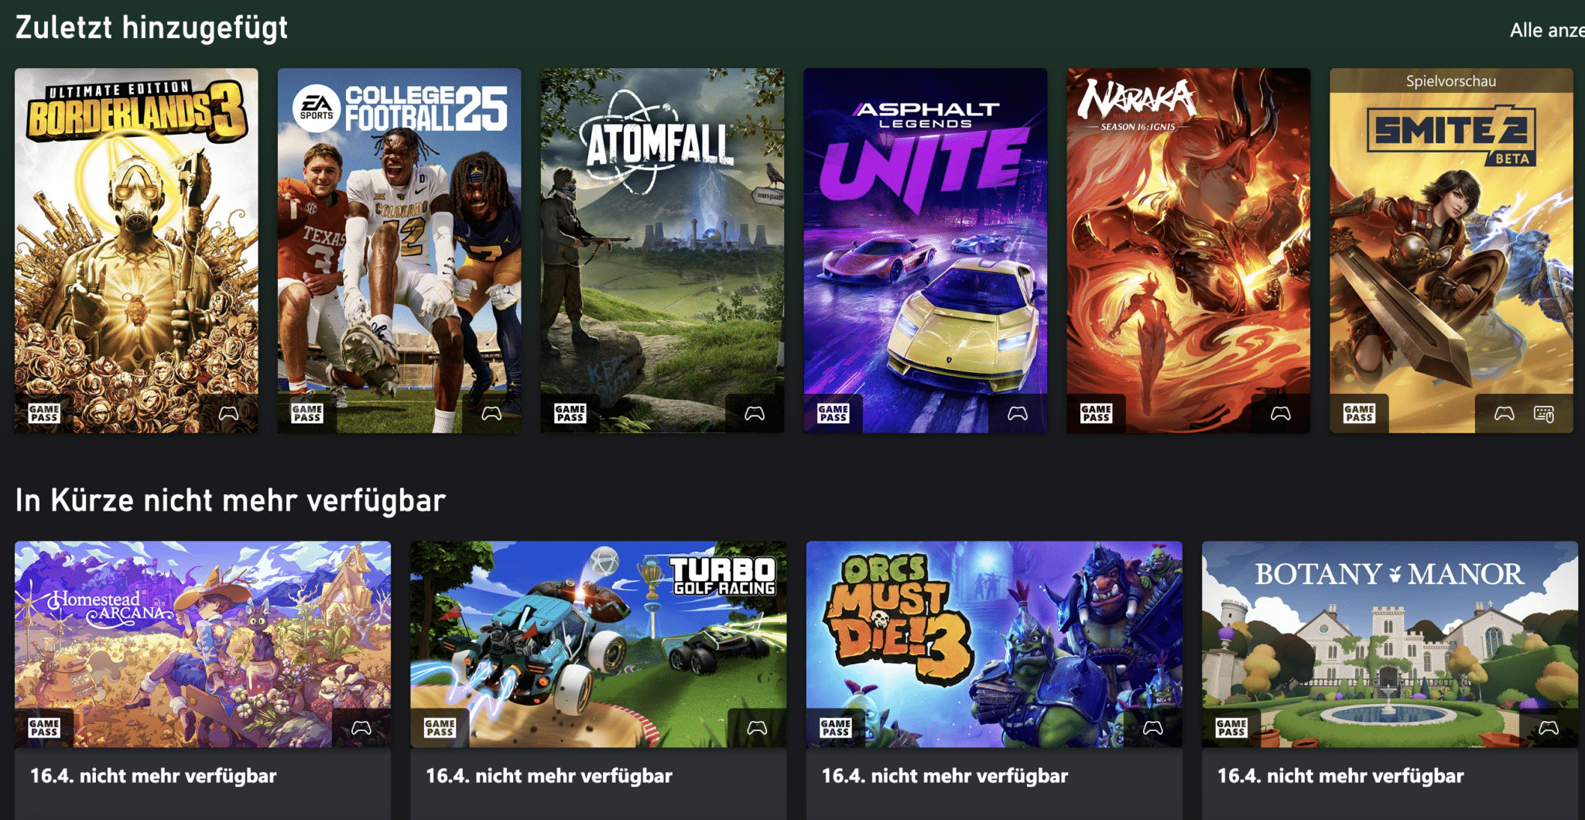Open the Alle anzeigen link for recently added
Image resolution: width=1585 pixels, height=820 pixels.
[x=1547, y=30]
